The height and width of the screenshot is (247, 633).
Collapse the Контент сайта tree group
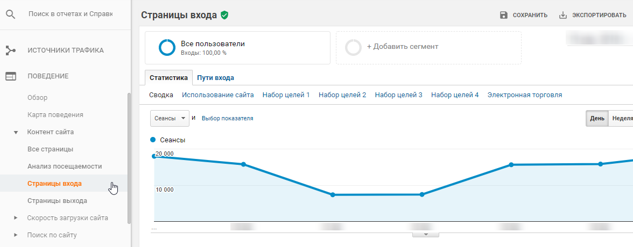16,132
